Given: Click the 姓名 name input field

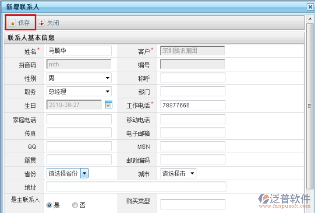Looking at the screenshot, I should (79, 51).
